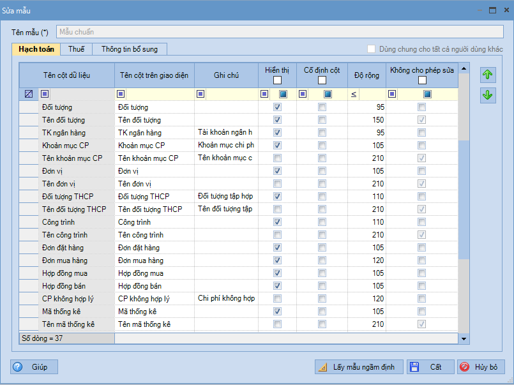Cancel with the Hủy bỏ button
The image size is (514, 385).
(x=481, y=366)
